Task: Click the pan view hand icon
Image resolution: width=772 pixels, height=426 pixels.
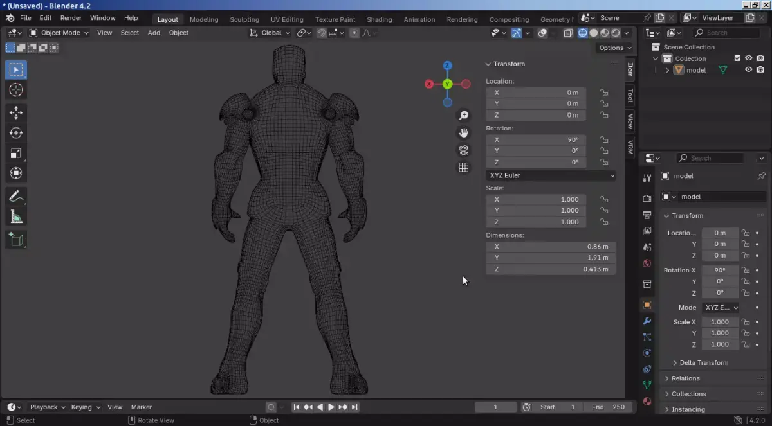Action: (x=463, y=132)
